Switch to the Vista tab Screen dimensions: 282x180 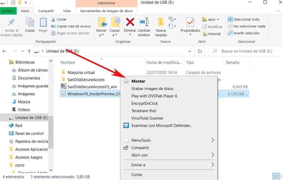[67, 11]
